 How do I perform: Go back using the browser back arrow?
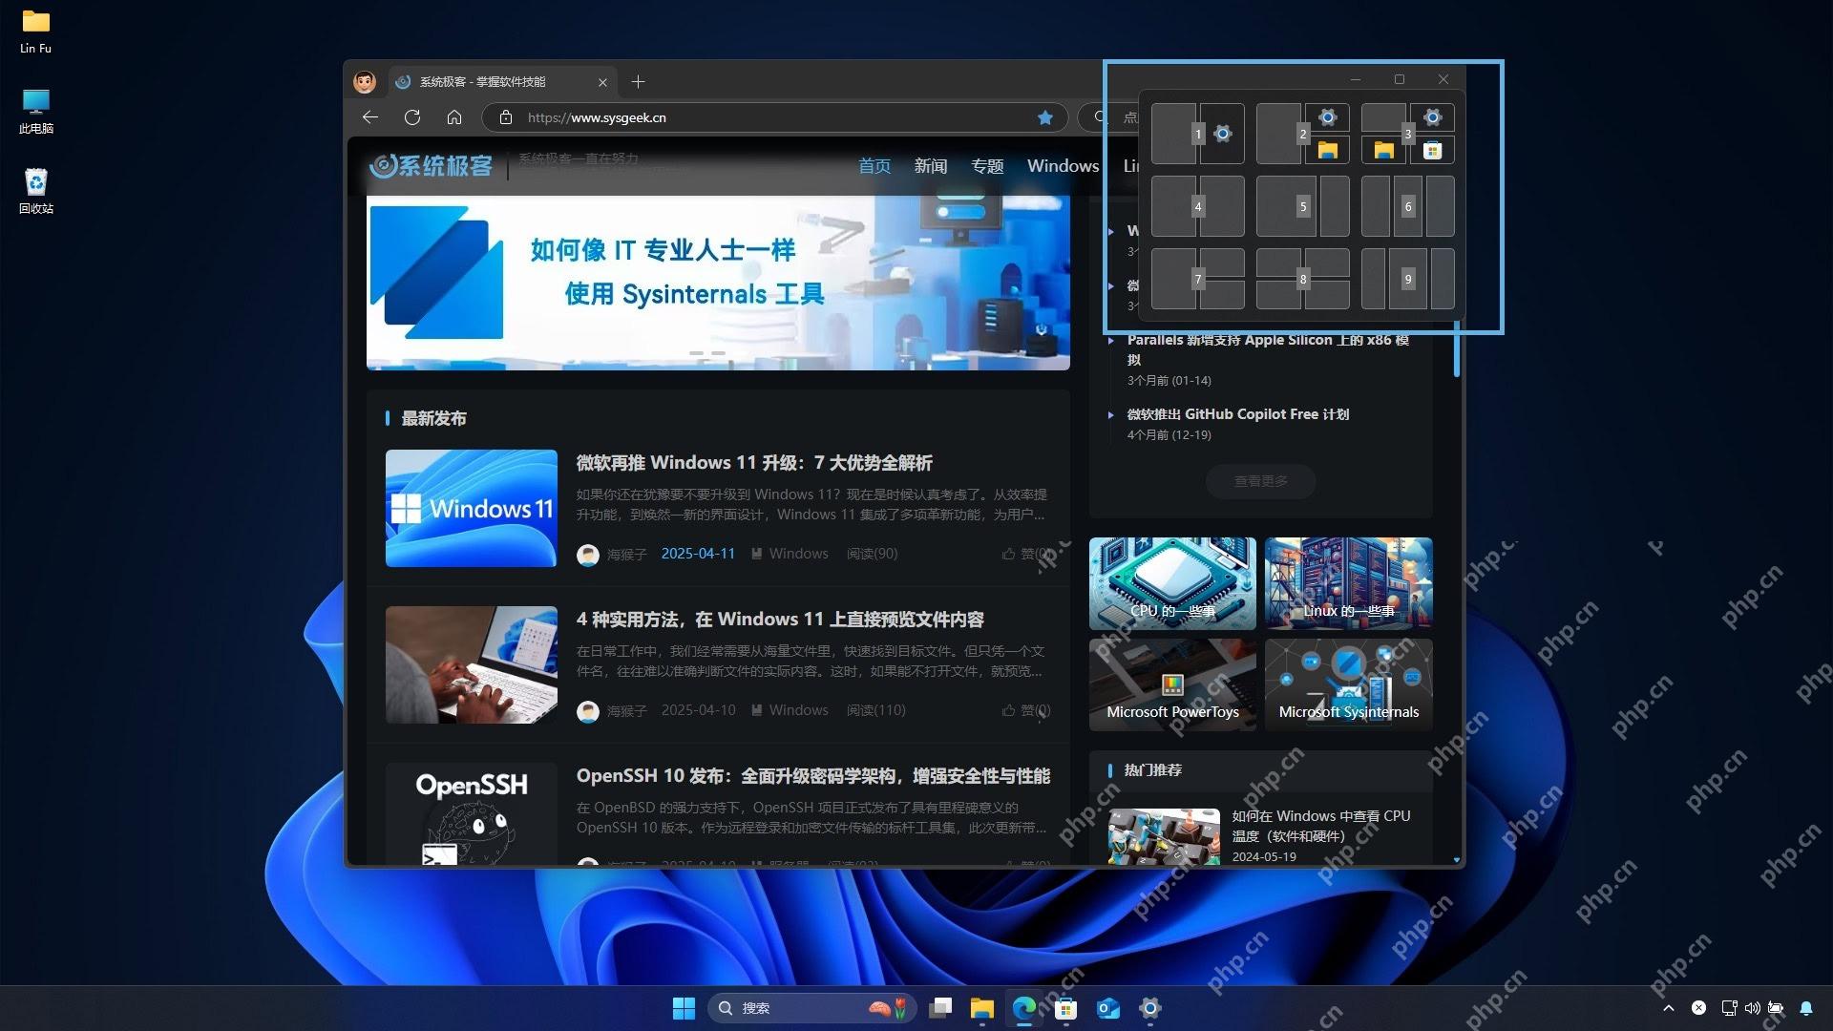click(x=370, y=117)
